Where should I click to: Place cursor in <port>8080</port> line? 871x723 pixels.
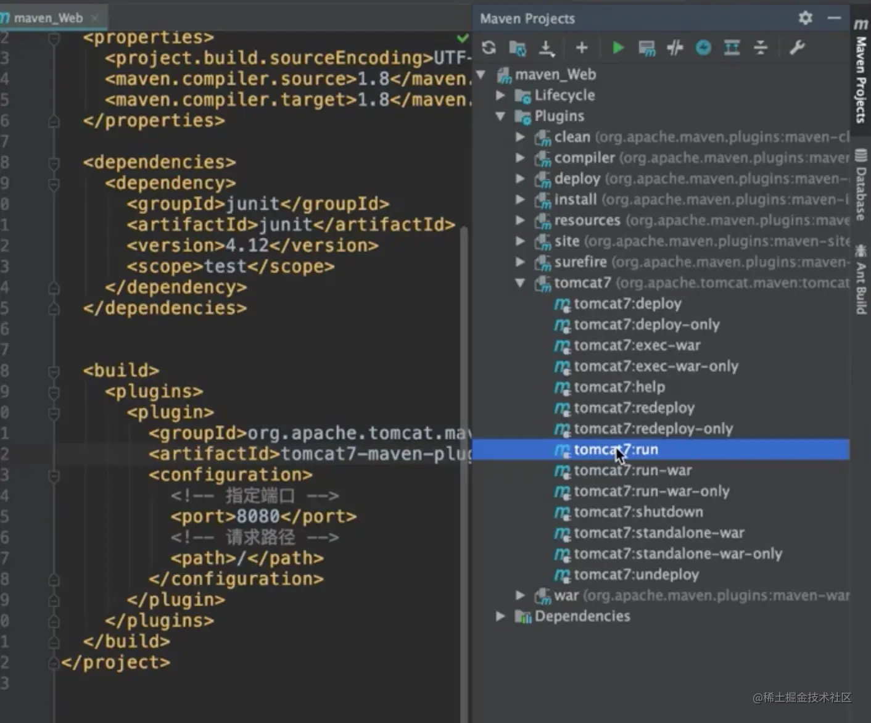tap(263, 516)
